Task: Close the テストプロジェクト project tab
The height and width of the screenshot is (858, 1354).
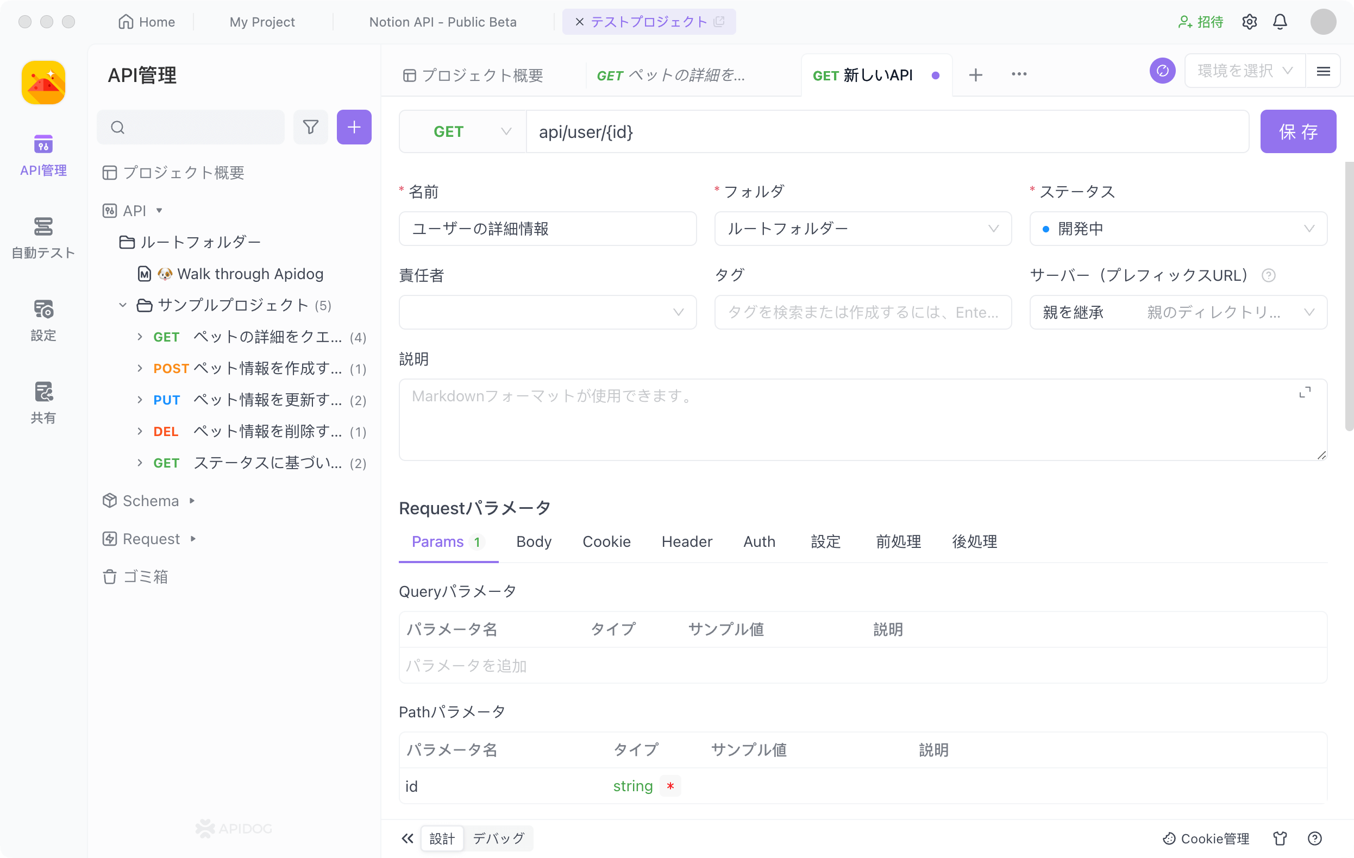Action: pos(579,22)
